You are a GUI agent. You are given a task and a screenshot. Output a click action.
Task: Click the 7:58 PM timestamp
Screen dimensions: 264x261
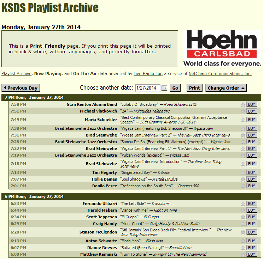pyautogui.click(x=18, y=104)
